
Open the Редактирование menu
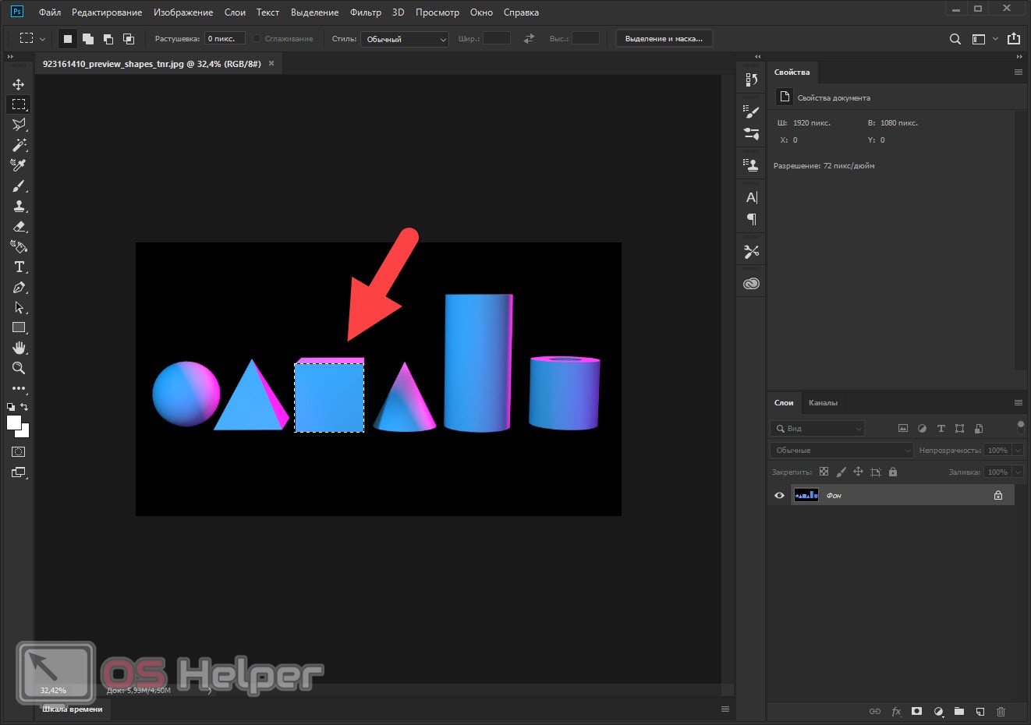pyautogui.click(x=107, y=12)
